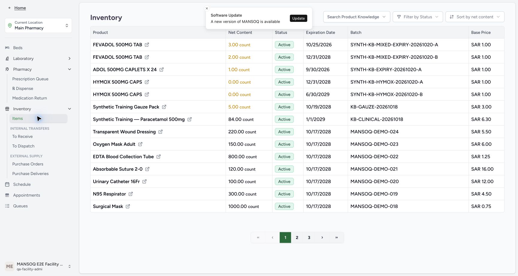
Task: Open external link for ADOL 500MG CAPLETS X 24
Action: coord(162,70)
